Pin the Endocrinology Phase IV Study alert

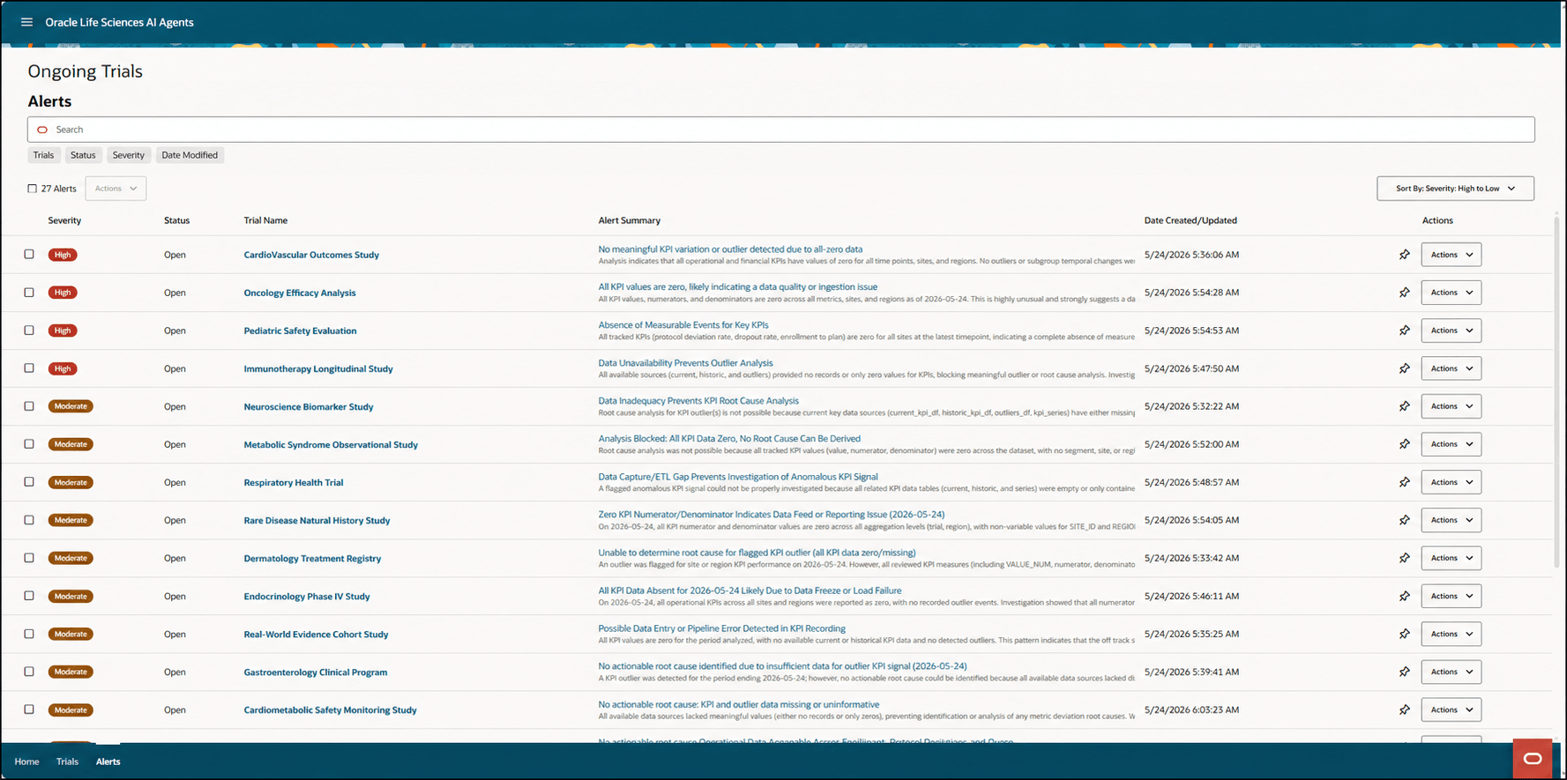point(1404,596)
